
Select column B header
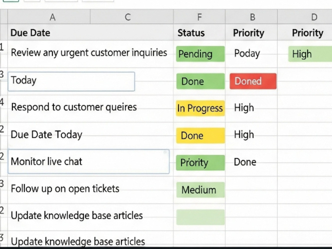(251, 17)
